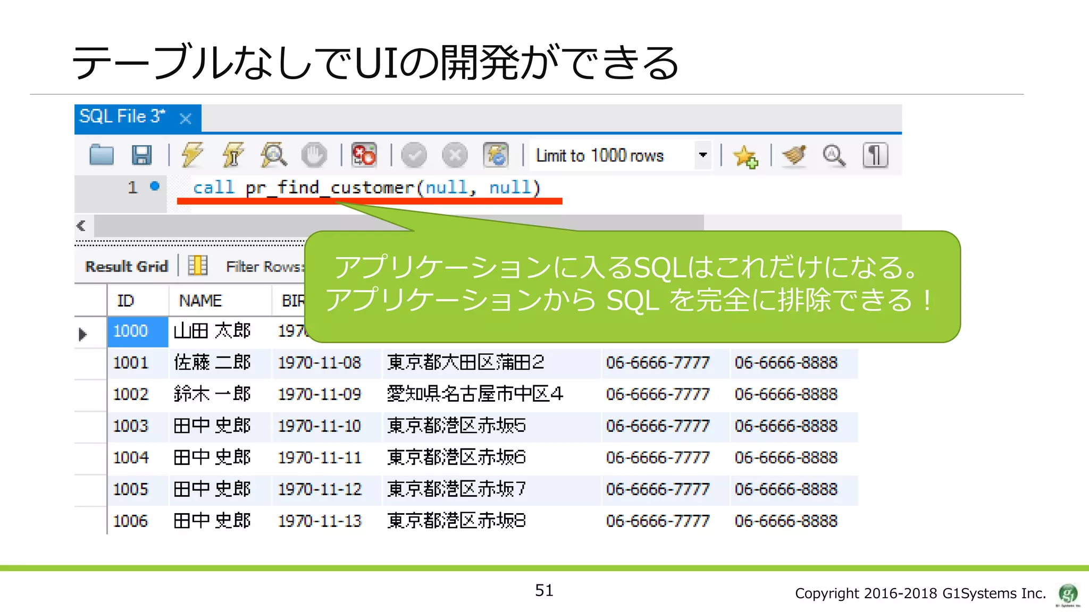Click address cell 東京都港区赤坂8
This screenshot has width=1089, height=612.
click(x=492, y=521)
